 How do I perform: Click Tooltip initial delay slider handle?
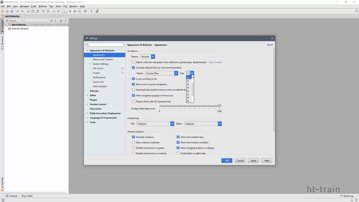(x=219, y=106)
